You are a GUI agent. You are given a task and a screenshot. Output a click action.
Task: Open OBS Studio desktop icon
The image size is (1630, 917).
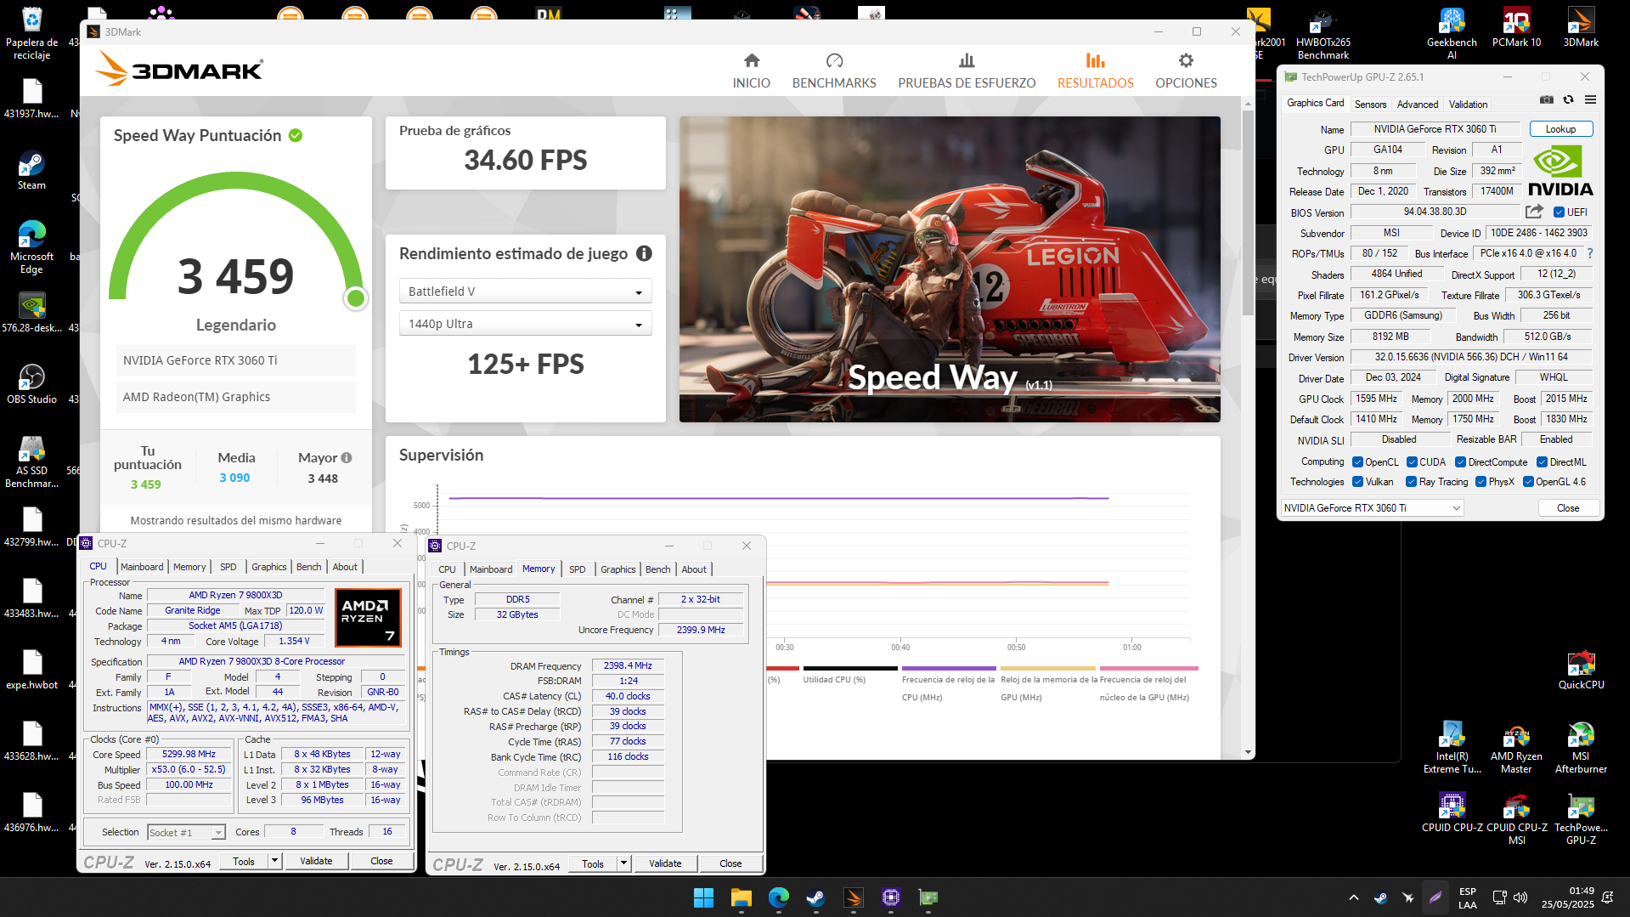pos(31,384)
